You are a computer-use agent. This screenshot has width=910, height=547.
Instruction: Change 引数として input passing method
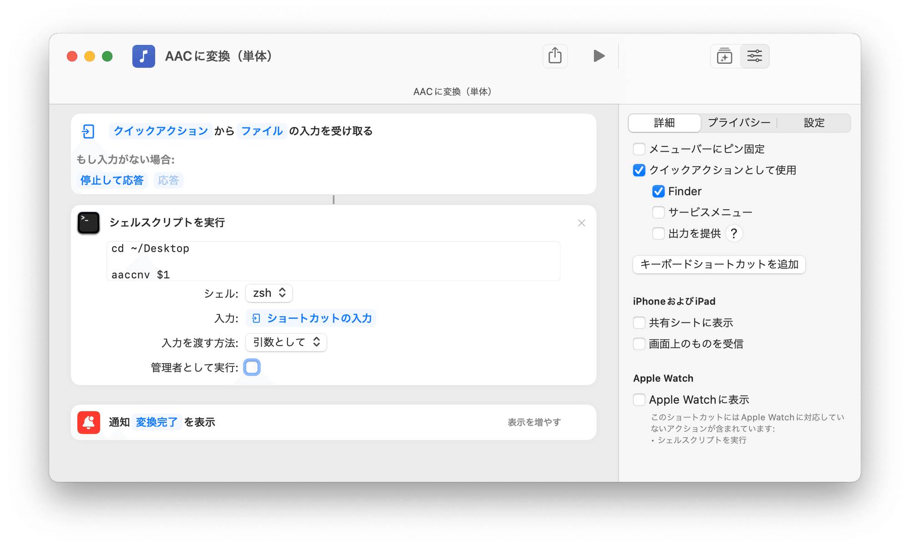(x=286, y=342)
